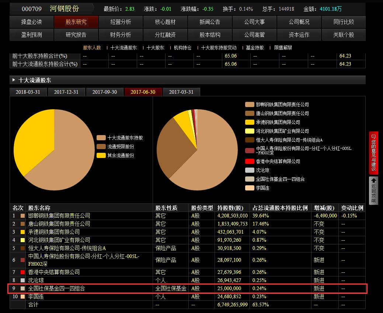Click the 唐山钢铁集团 row color marker in table
The height and width of the screenshot is (313, 383).
[23, 224]
